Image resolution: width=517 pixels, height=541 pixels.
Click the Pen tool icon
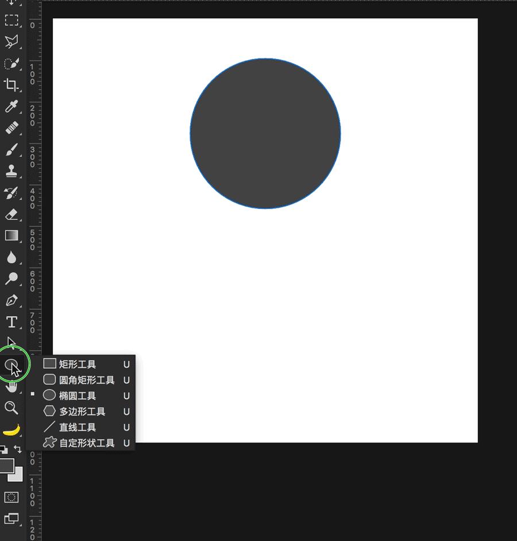click(x=11, y=300)
